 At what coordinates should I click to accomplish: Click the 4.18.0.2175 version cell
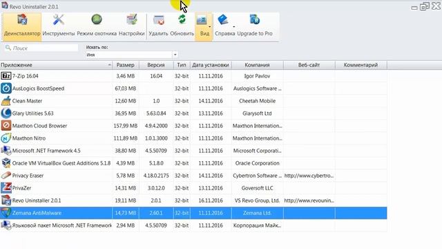click(x=156, y=175)
